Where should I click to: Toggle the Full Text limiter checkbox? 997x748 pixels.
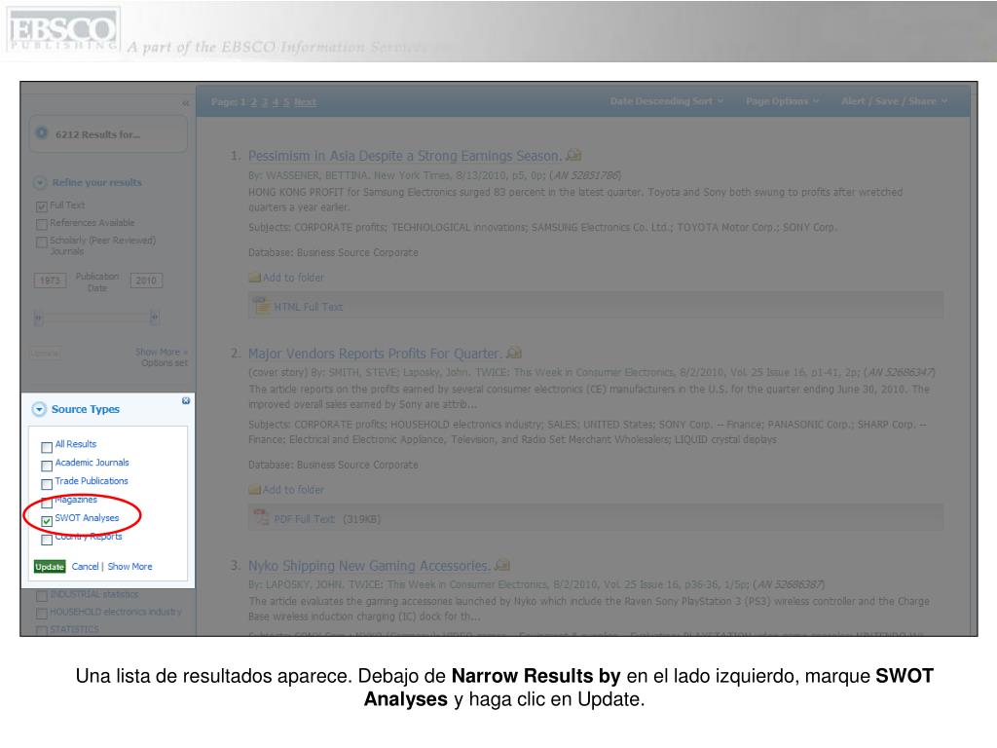tap(41, 206)
